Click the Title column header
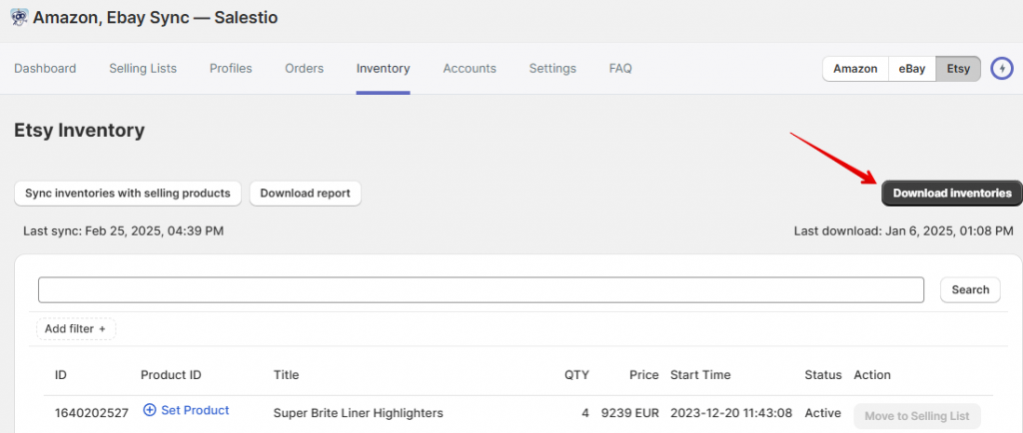The height and width of the screenshot is (433, 1023). click(286, 375)
